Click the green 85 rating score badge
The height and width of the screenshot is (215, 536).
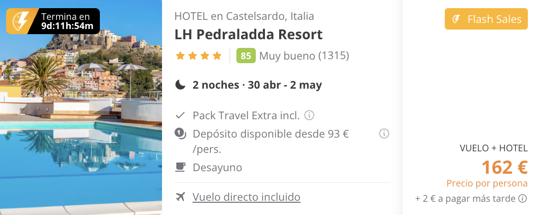point(246,56)
